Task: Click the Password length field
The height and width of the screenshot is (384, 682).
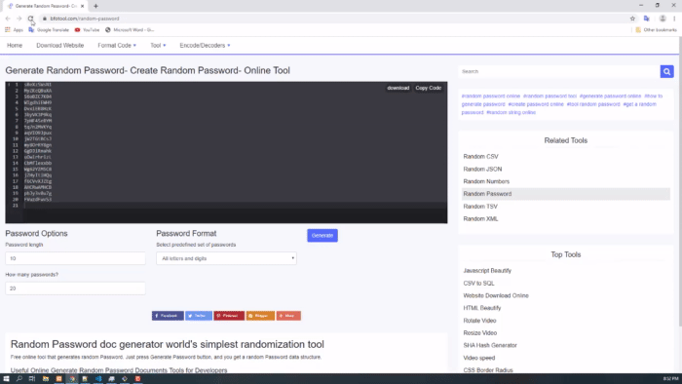Action: tap(75, 258)
